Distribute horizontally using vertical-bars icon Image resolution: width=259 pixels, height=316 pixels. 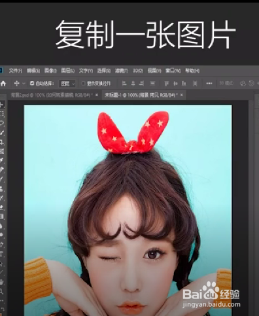pos(196,83)
